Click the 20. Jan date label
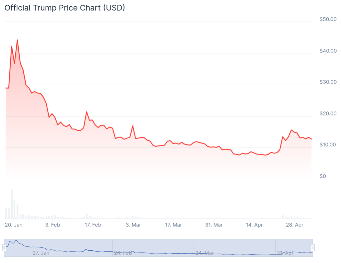 coord(14,225)
